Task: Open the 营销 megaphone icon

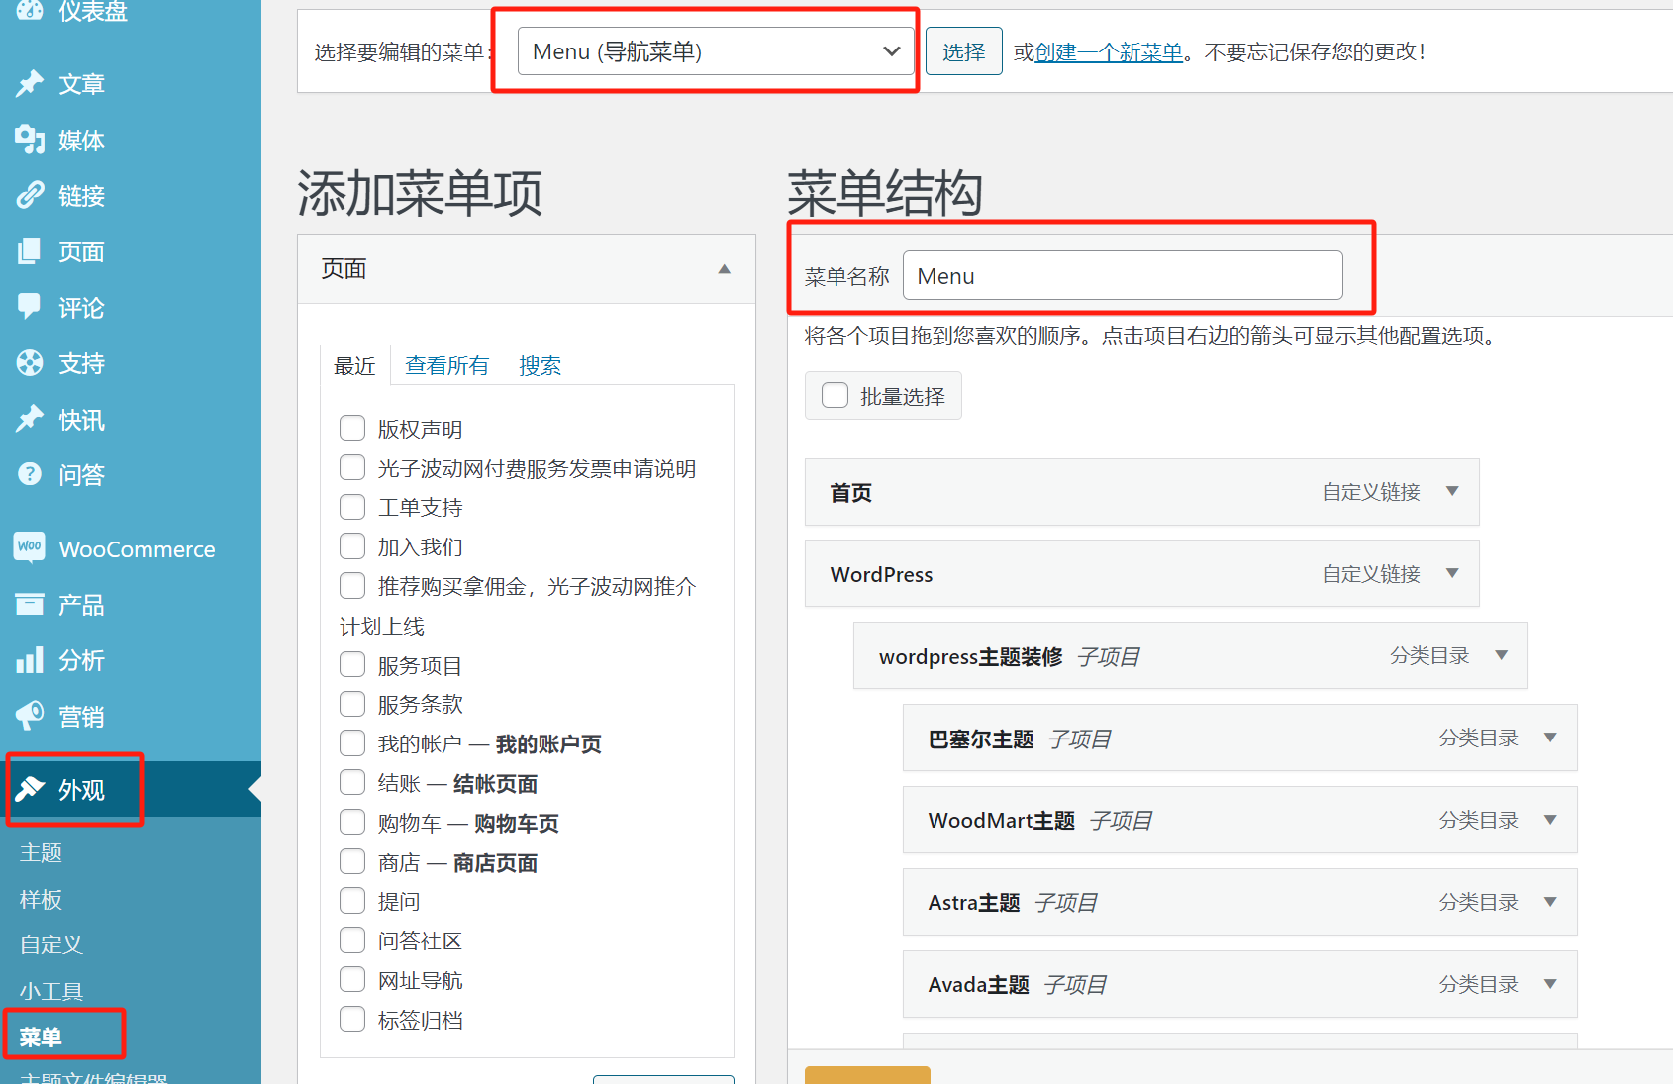Action: (30, 715)
